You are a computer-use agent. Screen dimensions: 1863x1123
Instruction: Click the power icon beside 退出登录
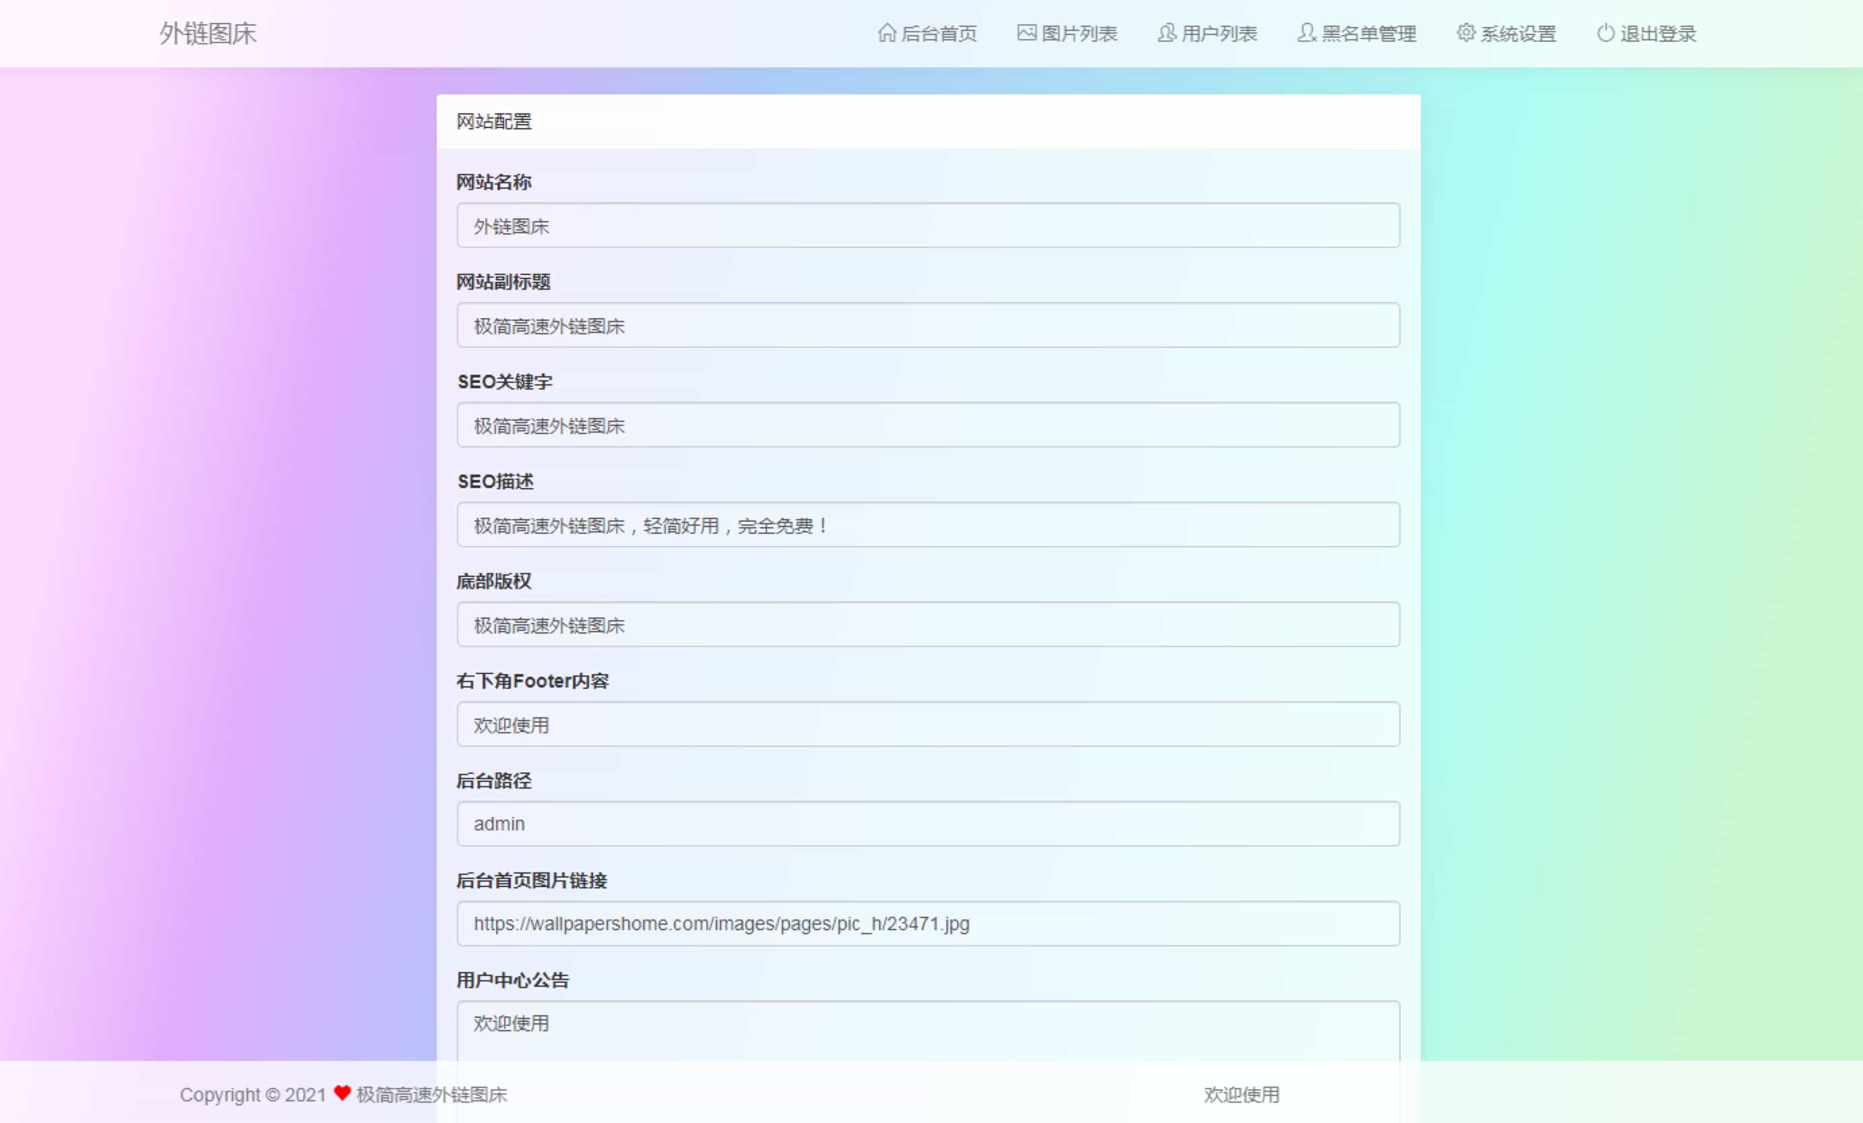pos(1605,33)
